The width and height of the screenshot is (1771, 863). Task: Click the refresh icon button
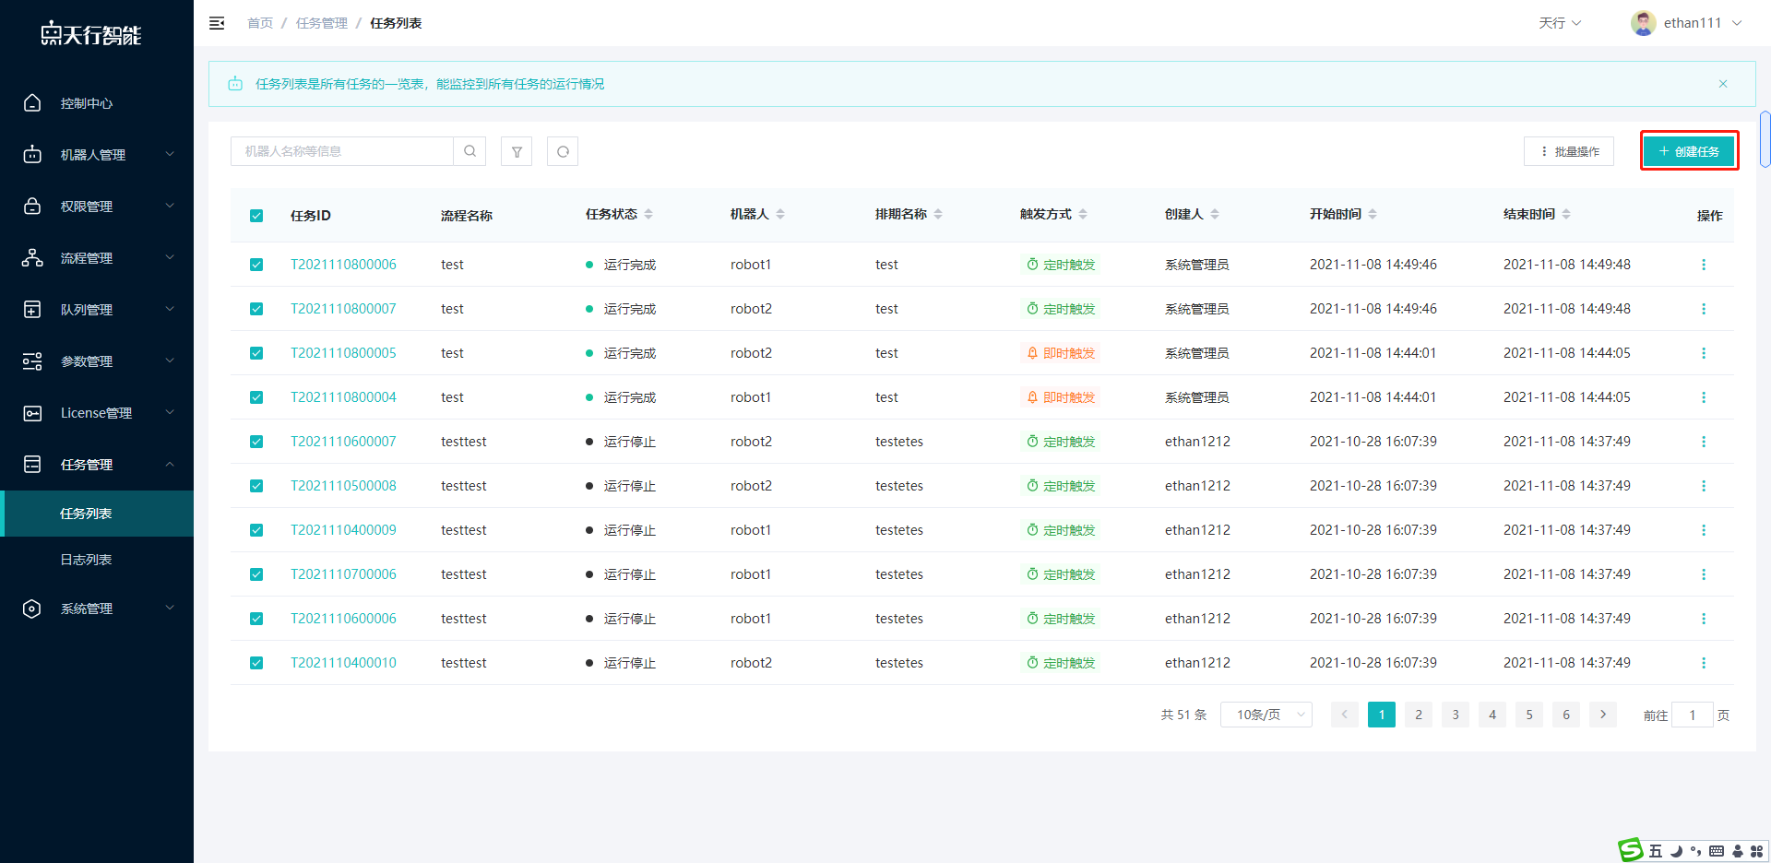coord(563,151)
